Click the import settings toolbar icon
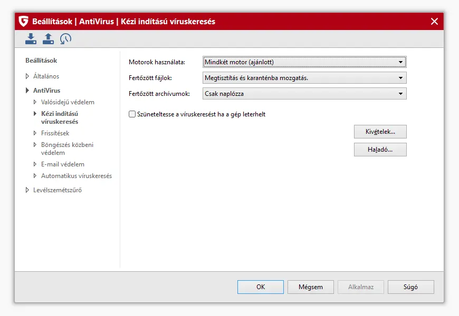This screenshot has height=316, width=459. point(31,38)
